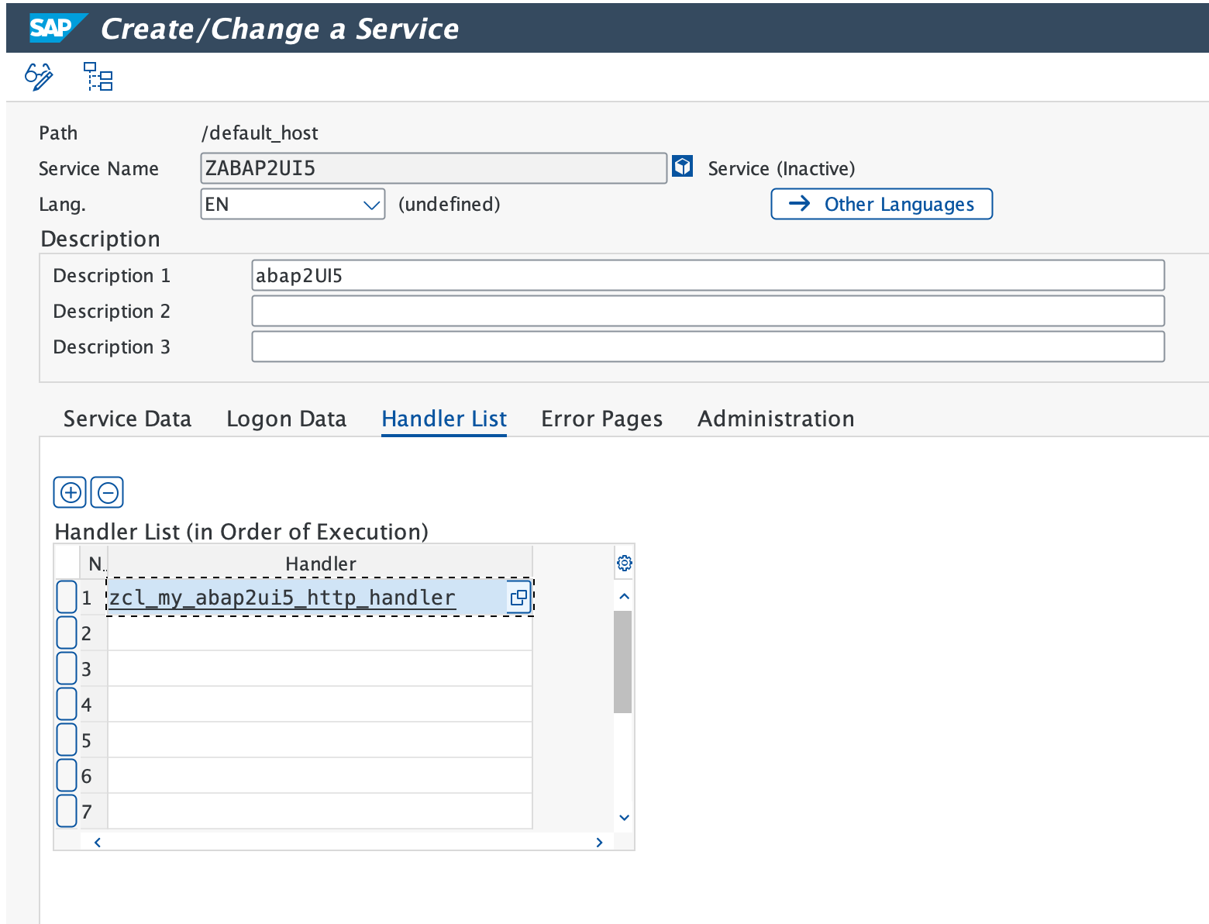Viewport: 1209px width, 924px height.
Task: Open the Lang dropdown showing EN
Action: (370, 204)
